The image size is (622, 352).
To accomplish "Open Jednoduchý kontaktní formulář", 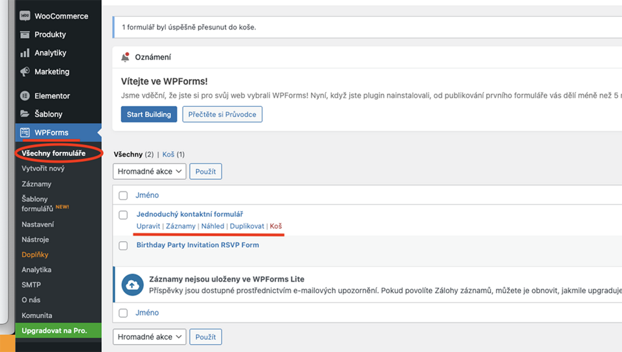I will [x=190, y=214].
